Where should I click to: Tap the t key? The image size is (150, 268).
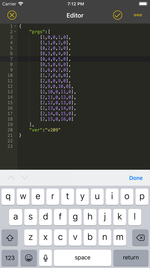68,197
